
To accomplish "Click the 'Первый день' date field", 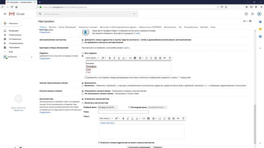I will click(x=108, y=107).
